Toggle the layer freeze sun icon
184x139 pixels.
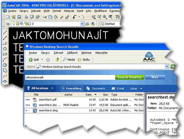(x=18, y=24)
